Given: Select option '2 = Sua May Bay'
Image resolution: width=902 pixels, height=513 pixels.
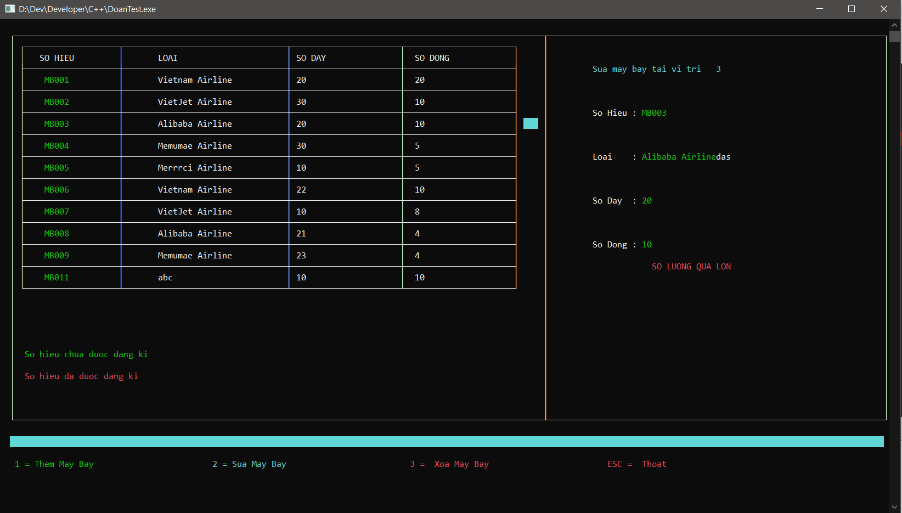Looking at the screenshot, I should tap(250, 464).
